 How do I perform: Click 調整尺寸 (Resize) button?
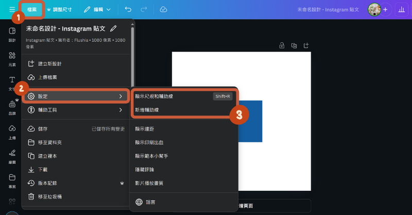click(x=61, y=9)
